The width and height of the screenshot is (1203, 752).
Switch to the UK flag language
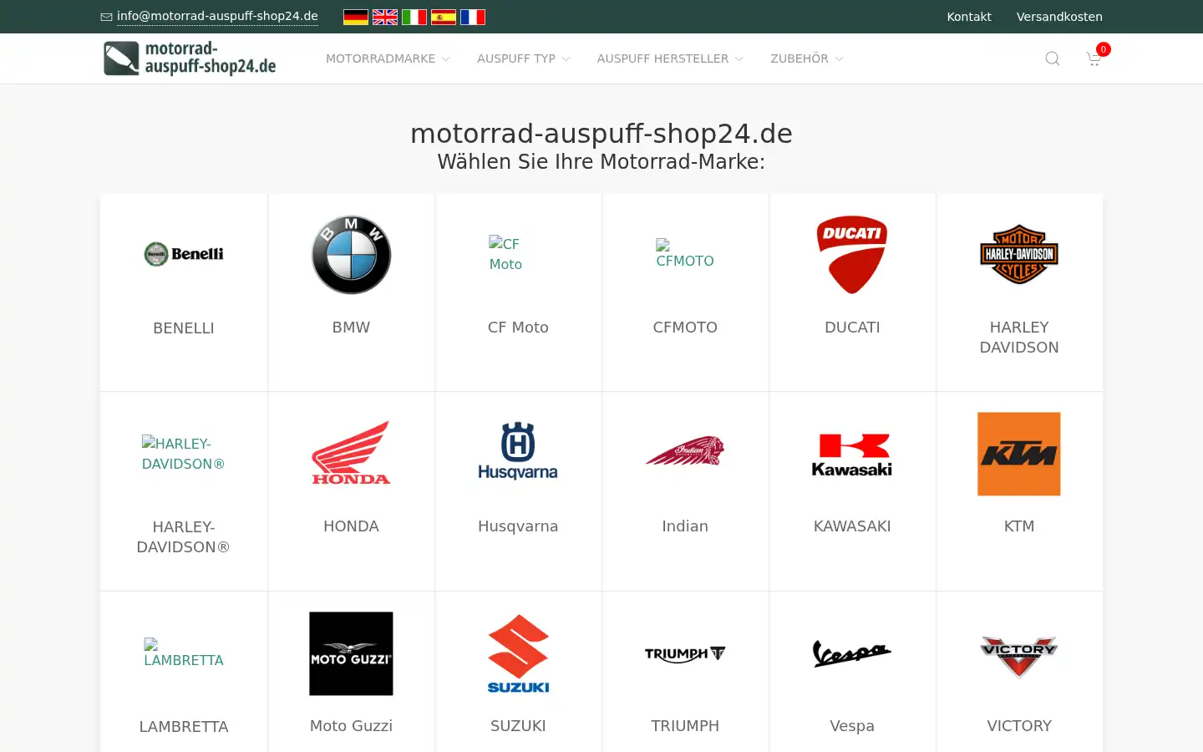coord(385,17)
